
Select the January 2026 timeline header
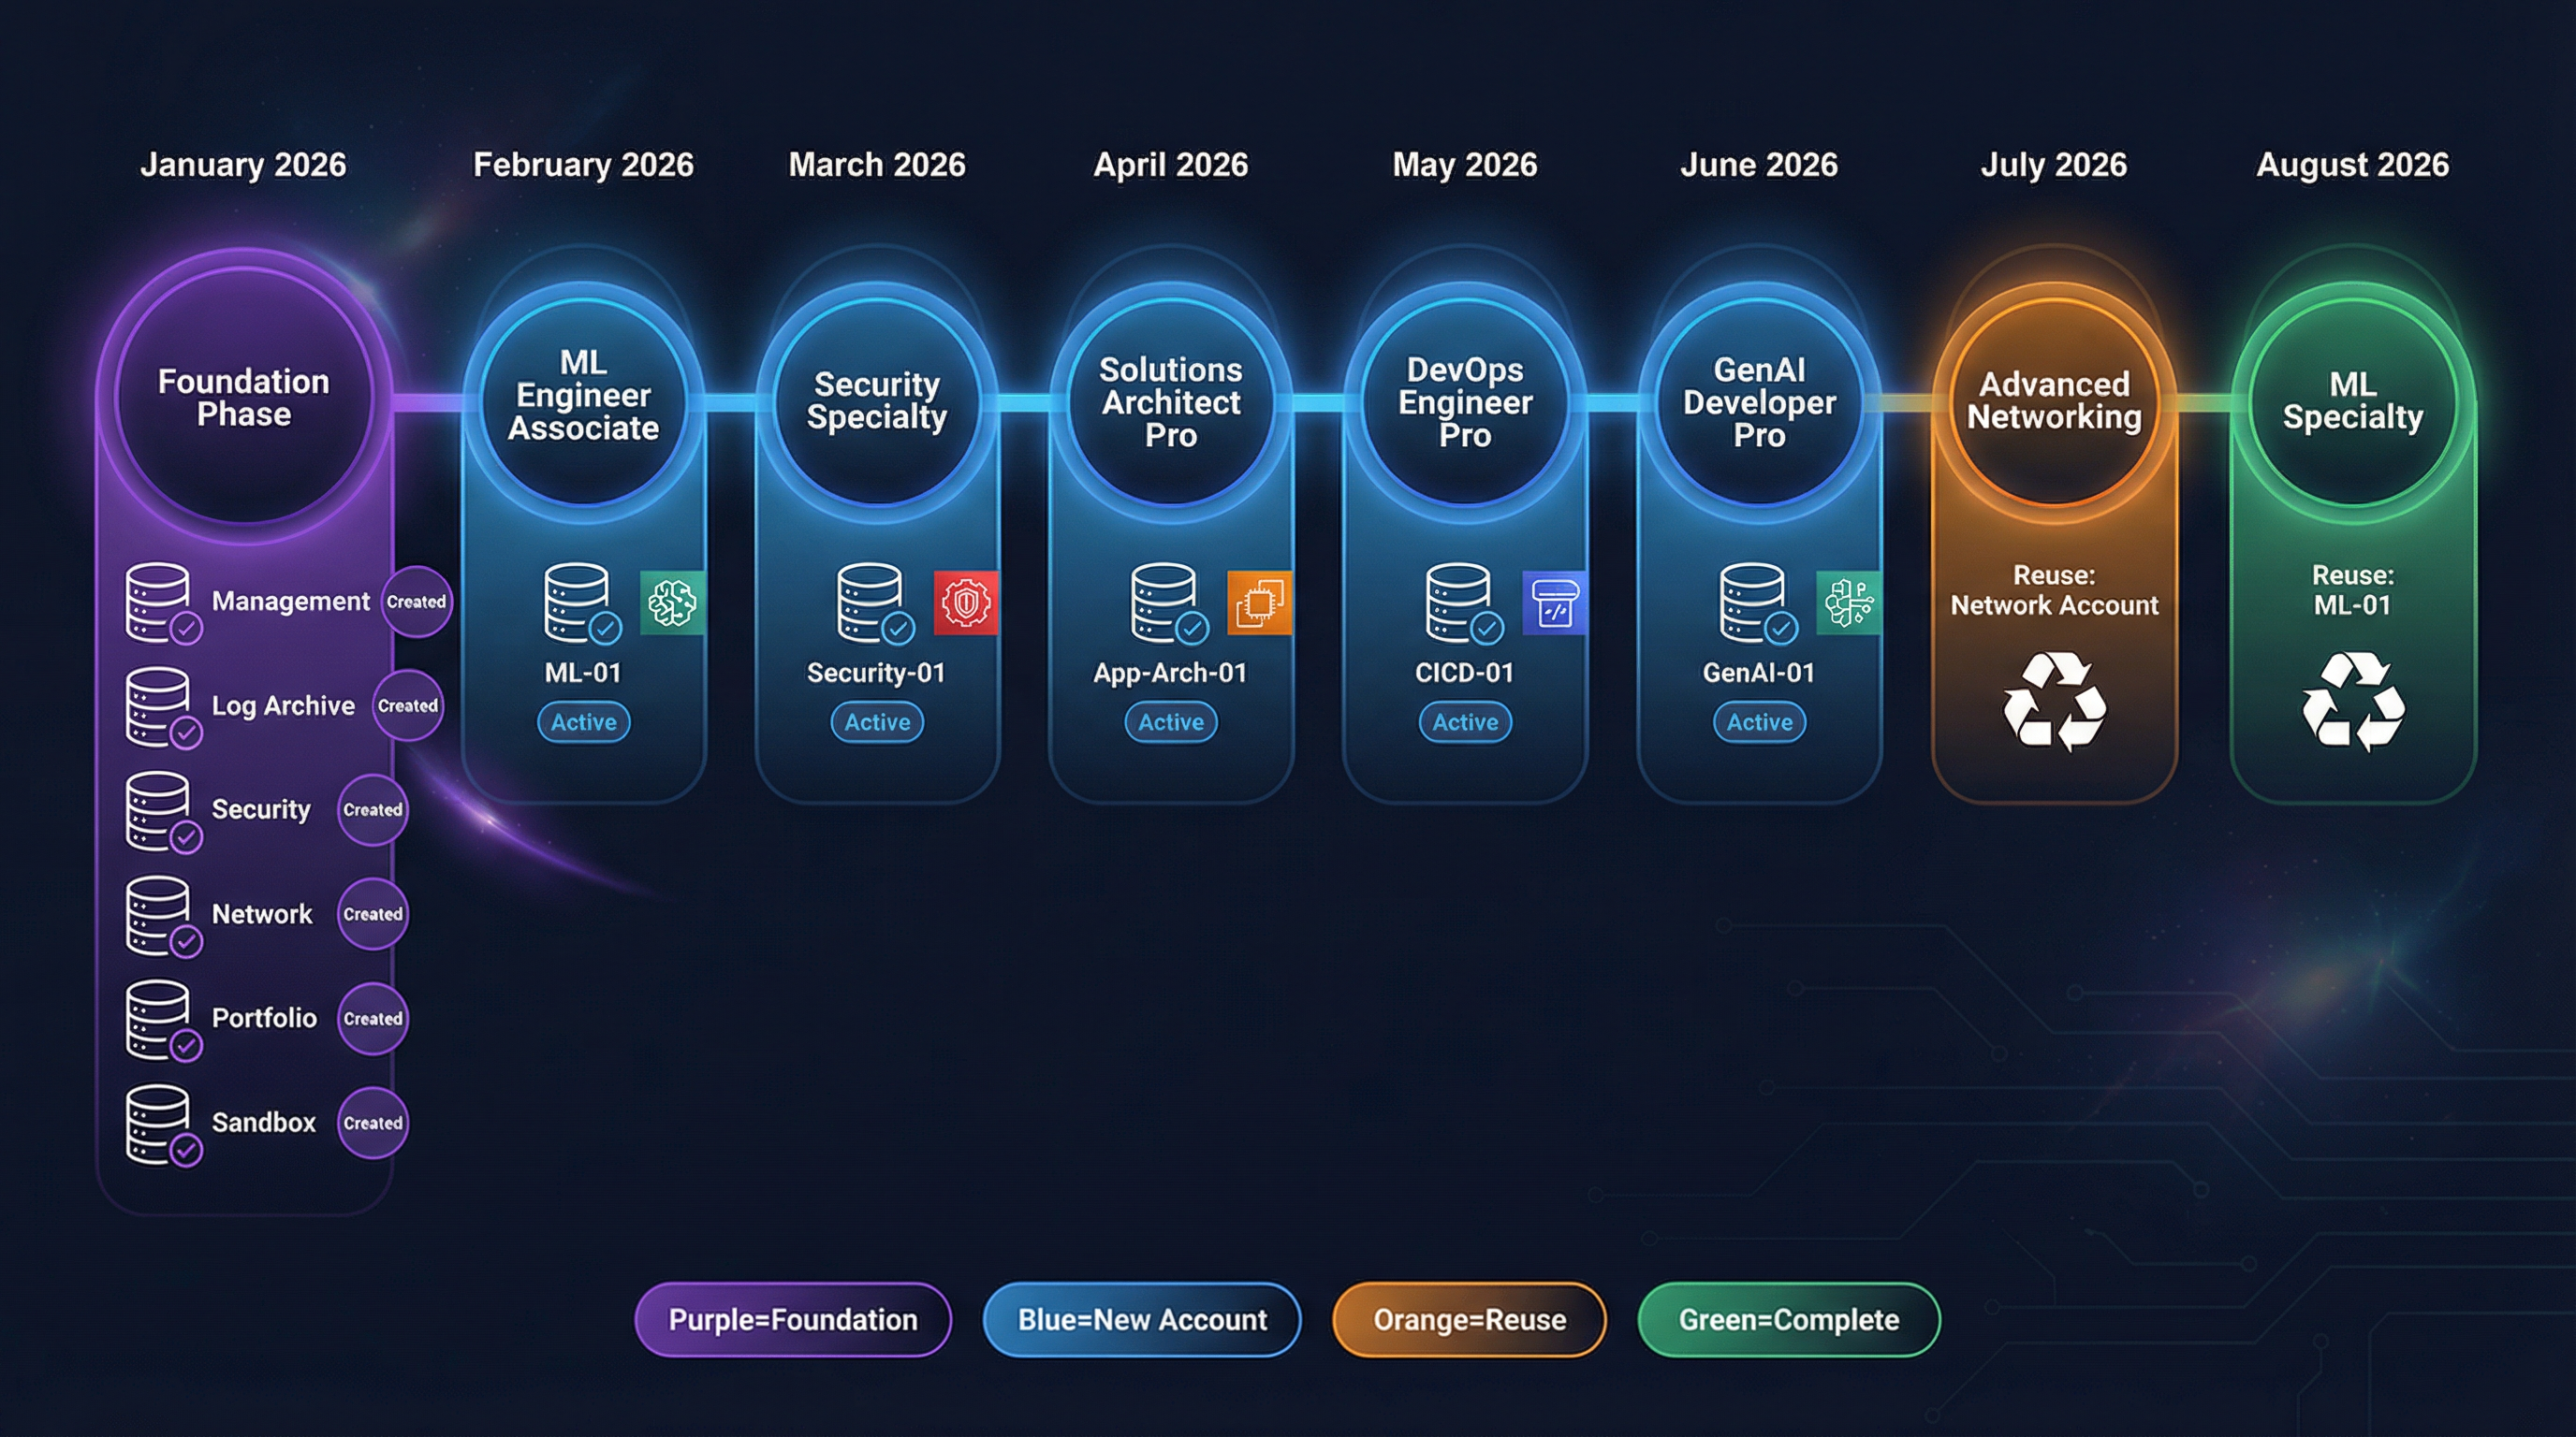(243, 164)
